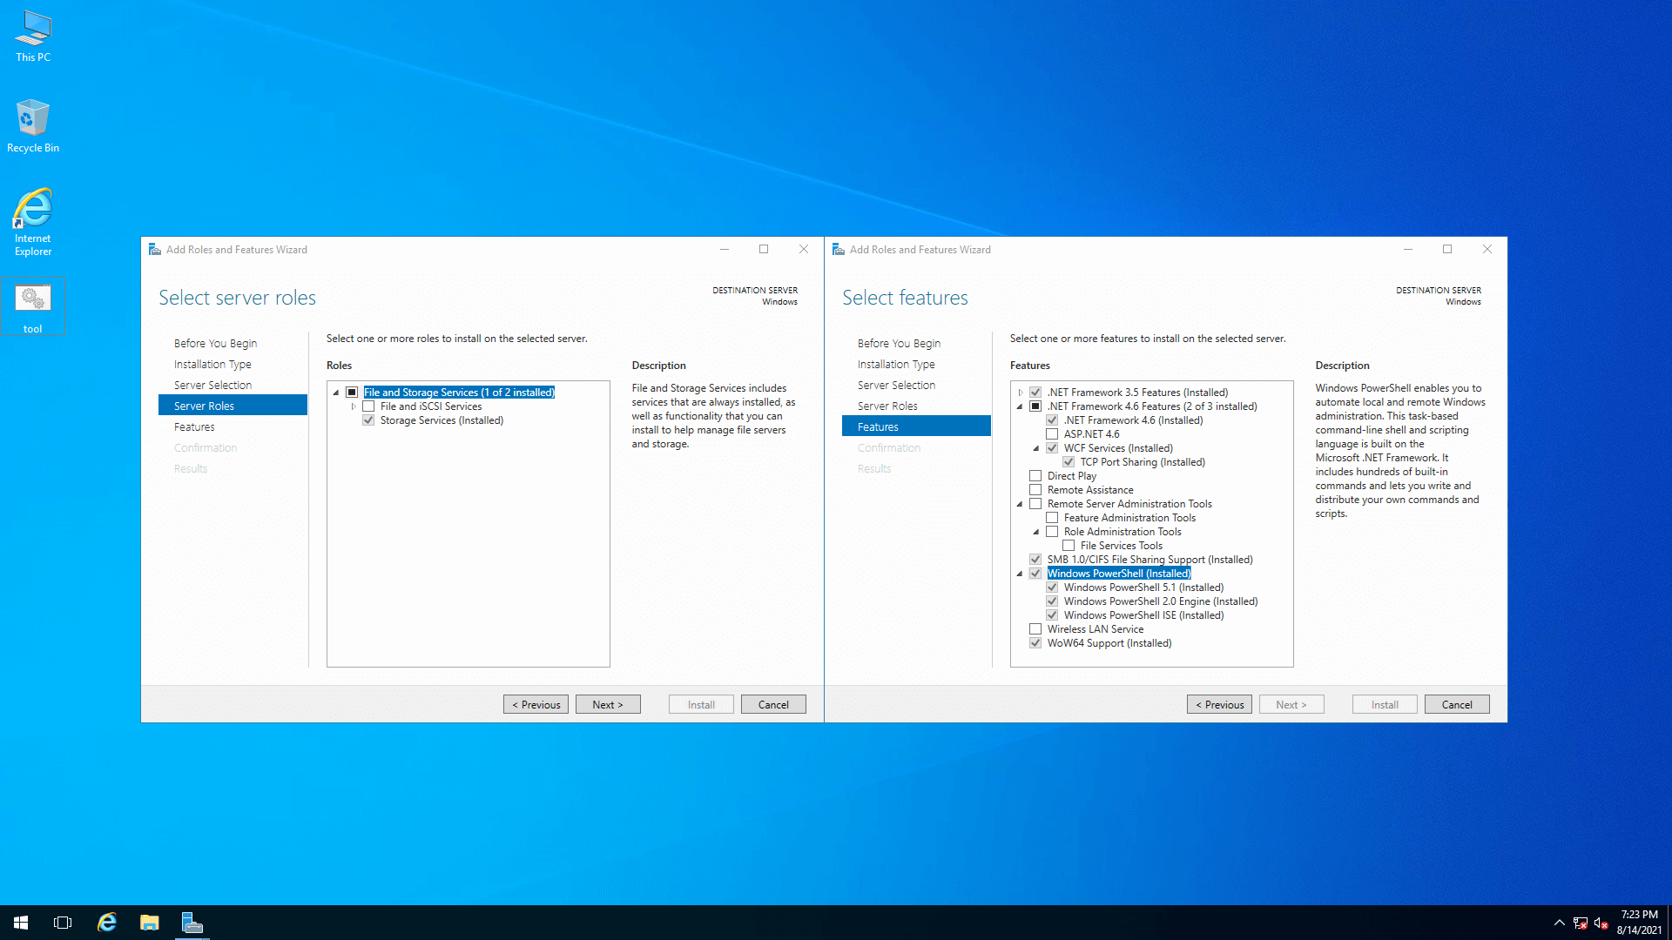Enable the Direct Play feature checkbox
This screenshot has height=940, width=1672.
coord(1035,476)
